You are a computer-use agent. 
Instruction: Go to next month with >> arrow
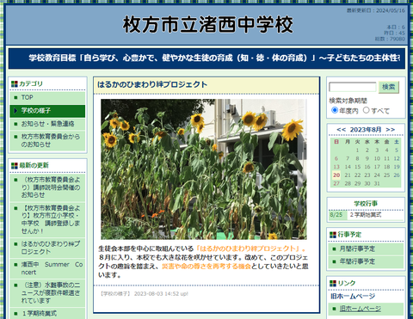(391, 130)
